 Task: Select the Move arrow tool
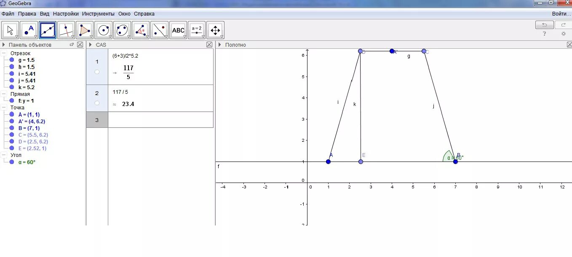[x=10, y=29]
